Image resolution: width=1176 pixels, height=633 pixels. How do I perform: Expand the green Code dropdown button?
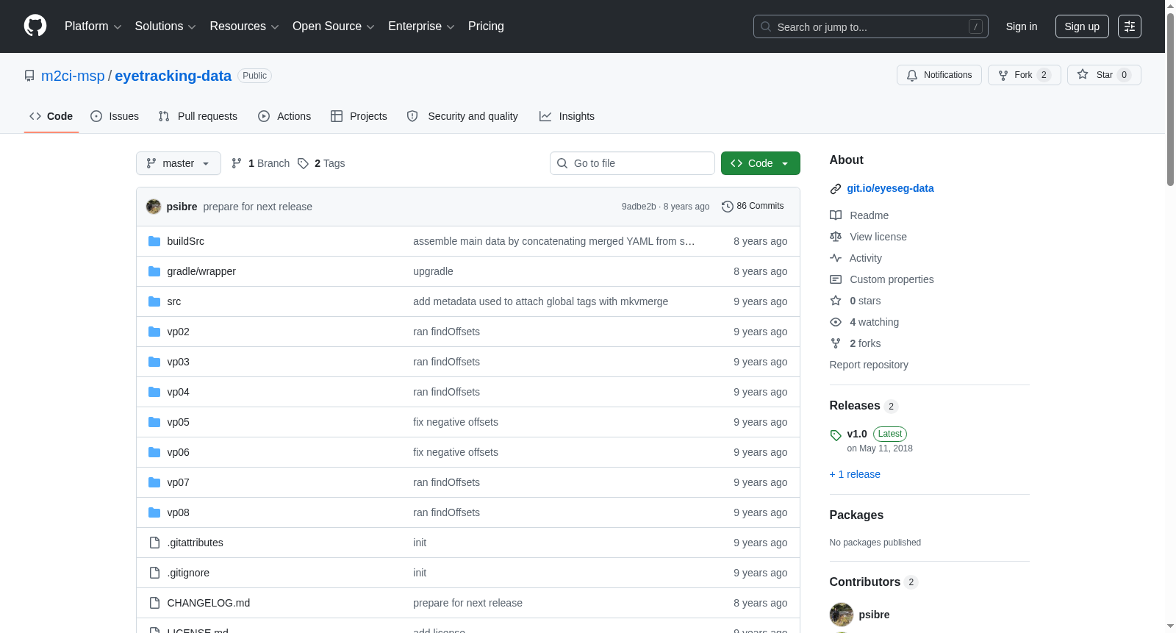[760, 163]
